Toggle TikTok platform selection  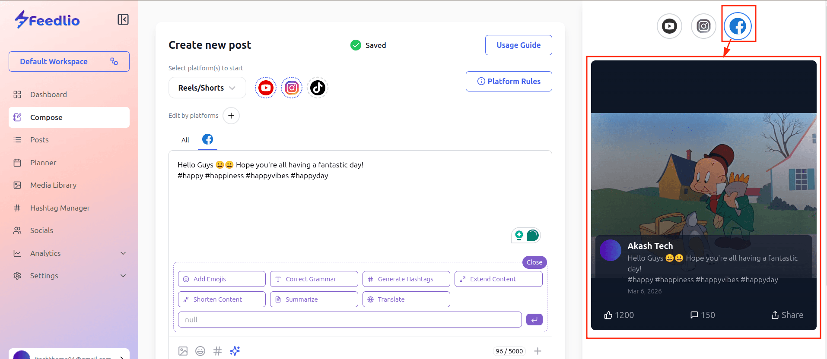pyautogui.click(x=318, y=88)
